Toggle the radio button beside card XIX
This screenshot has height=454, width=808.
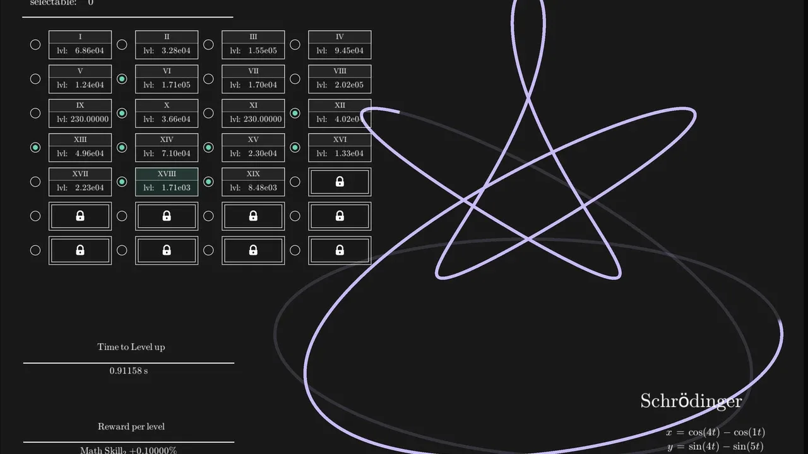click(208, 182)
